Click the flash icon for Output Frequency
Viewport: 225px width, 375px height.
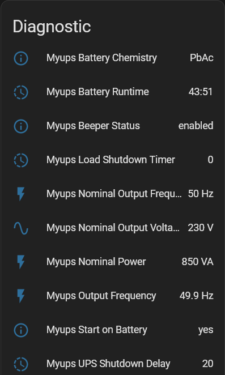click(x=21, y=296)
